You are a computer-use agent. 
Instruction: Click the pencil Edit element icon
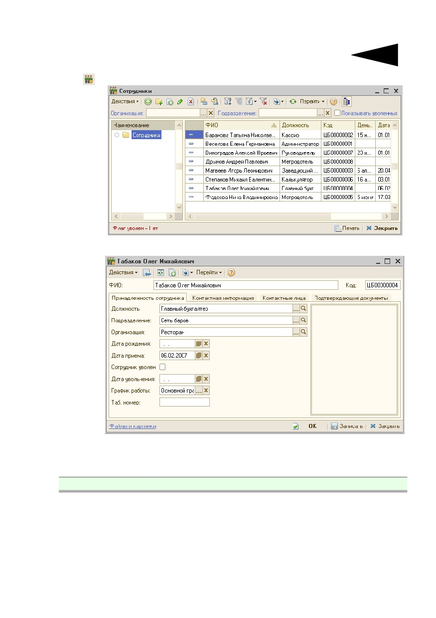point(180,101)
